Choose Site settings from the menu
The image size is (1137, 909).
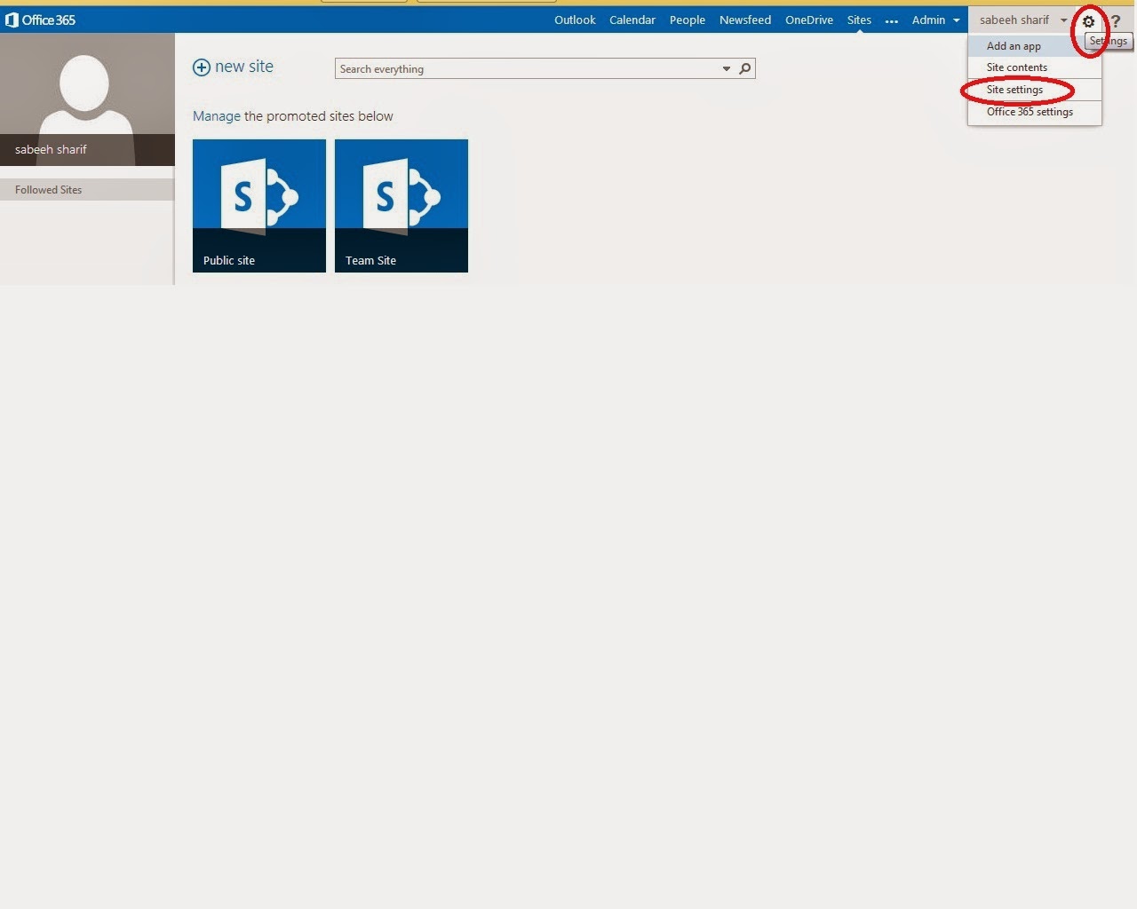pyautogui.click(x=1015, y=90)
